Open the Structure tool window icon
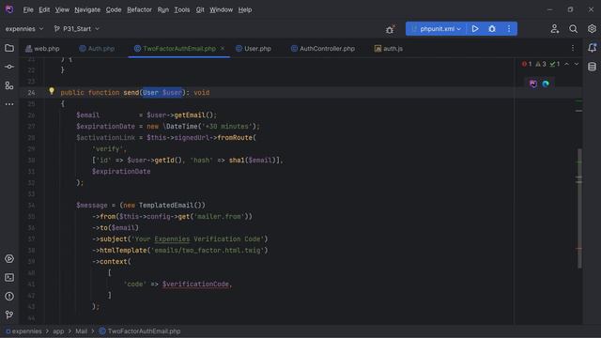Screen dimensions: 601x338 (9, 85)
